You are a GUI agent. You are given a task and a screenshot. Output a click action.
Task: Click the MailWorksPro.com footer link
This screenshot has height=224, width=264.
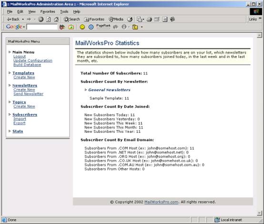161,202
